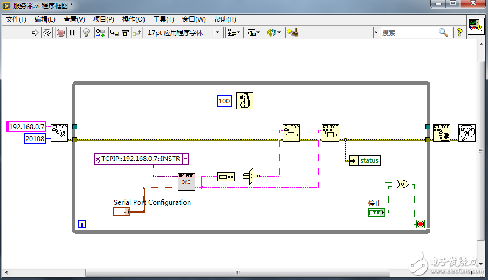Click the horizontal scrollbar thumb

[x=237, y=272]
